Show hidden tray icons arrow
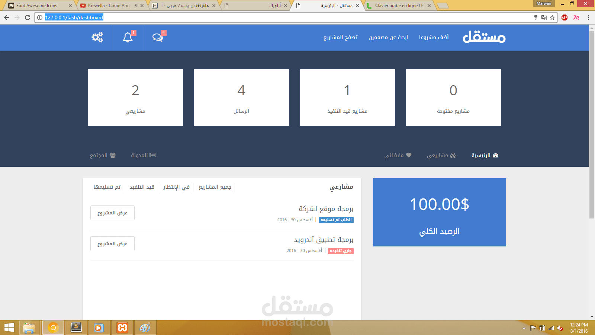 524,328
